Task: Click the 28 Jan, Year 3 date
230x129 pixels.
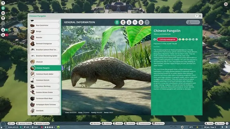Action: pos(210,127)
